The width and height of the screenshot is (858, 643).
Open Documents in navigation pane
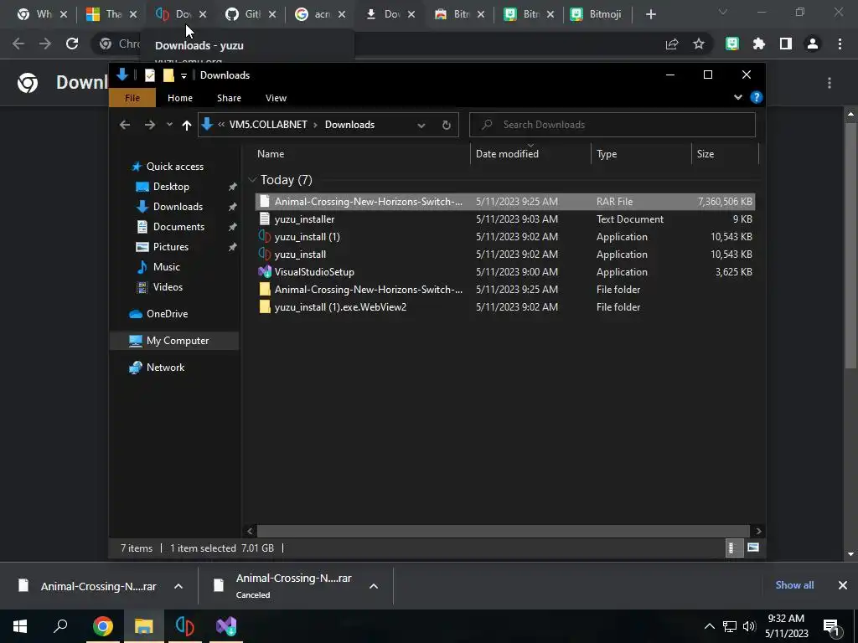(x=179, y=226)
